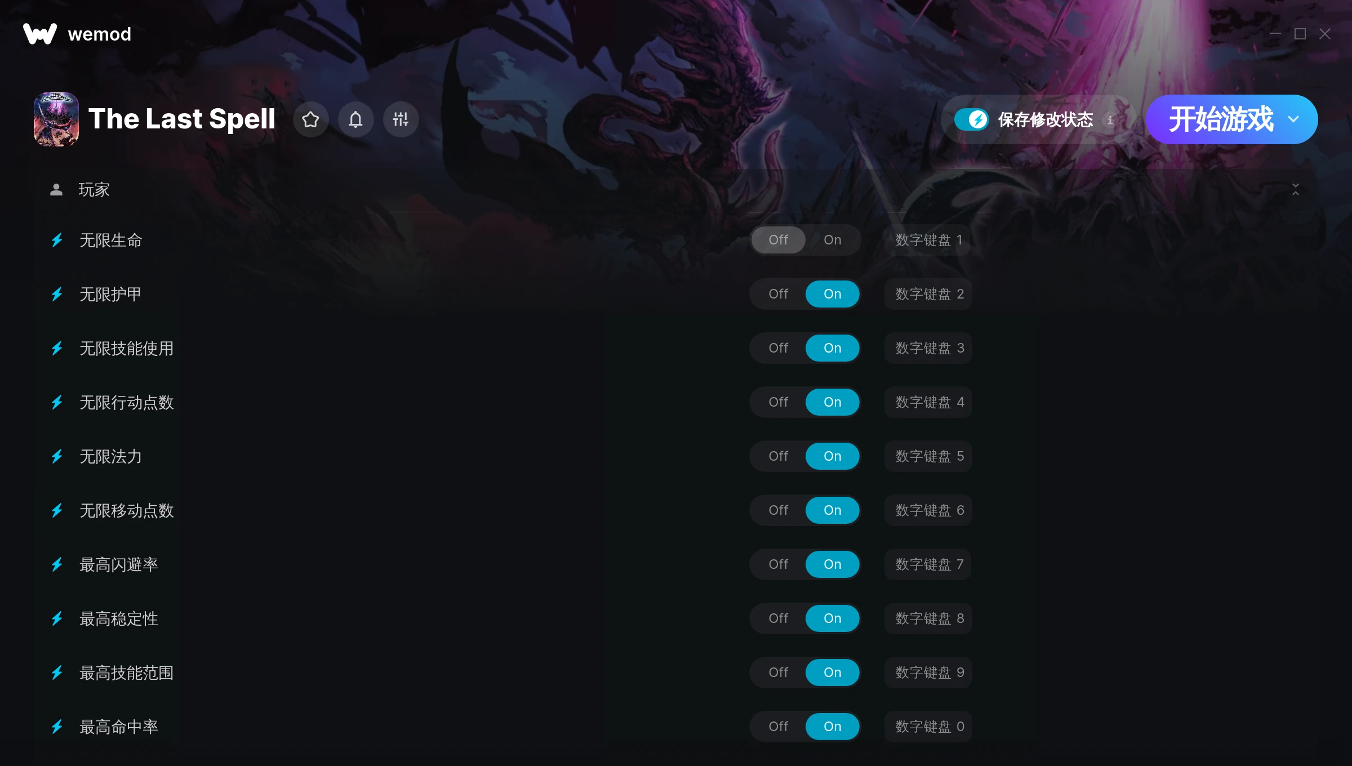This screenshot has width=1352, height=766.
Task: Click the player icon beside 玩家
Action: [x=56, y=190]
